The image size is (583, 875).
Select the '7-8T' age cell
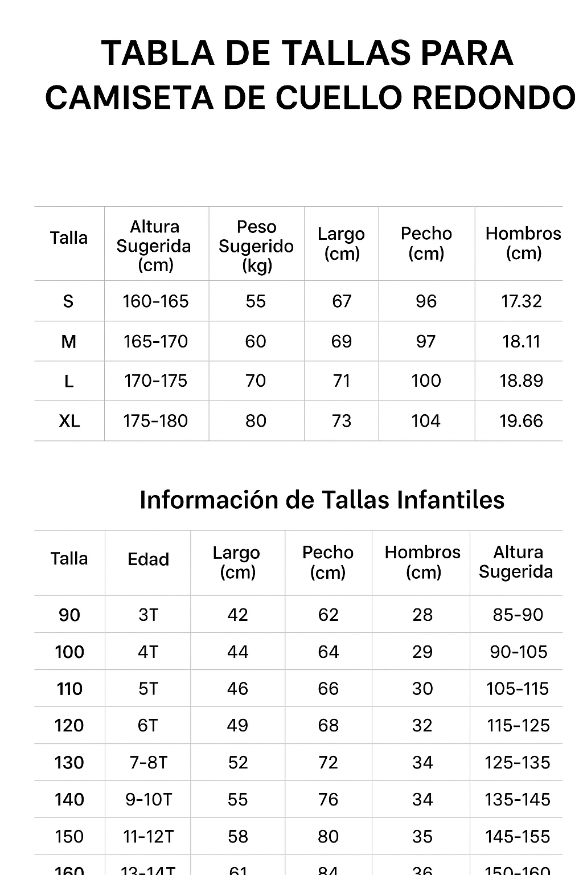tap(148, 762)
